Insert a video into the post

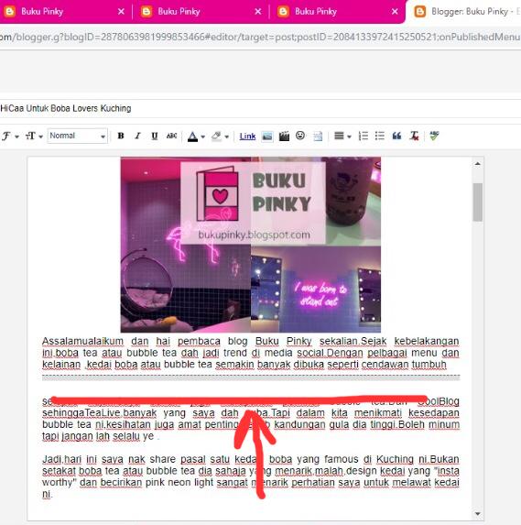[284, 137]
